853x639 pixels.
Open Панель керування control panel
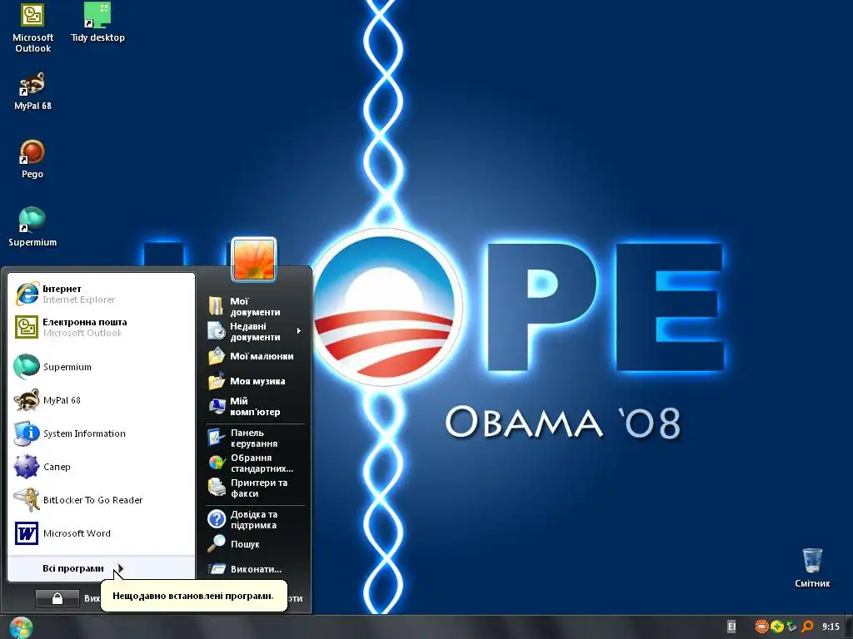coord(255,438)
